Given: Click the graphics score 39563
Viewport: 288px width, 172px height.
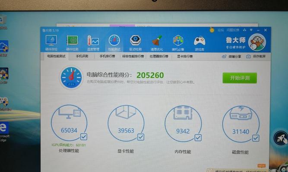Looking at the screenshot, I should click(126, 131).
